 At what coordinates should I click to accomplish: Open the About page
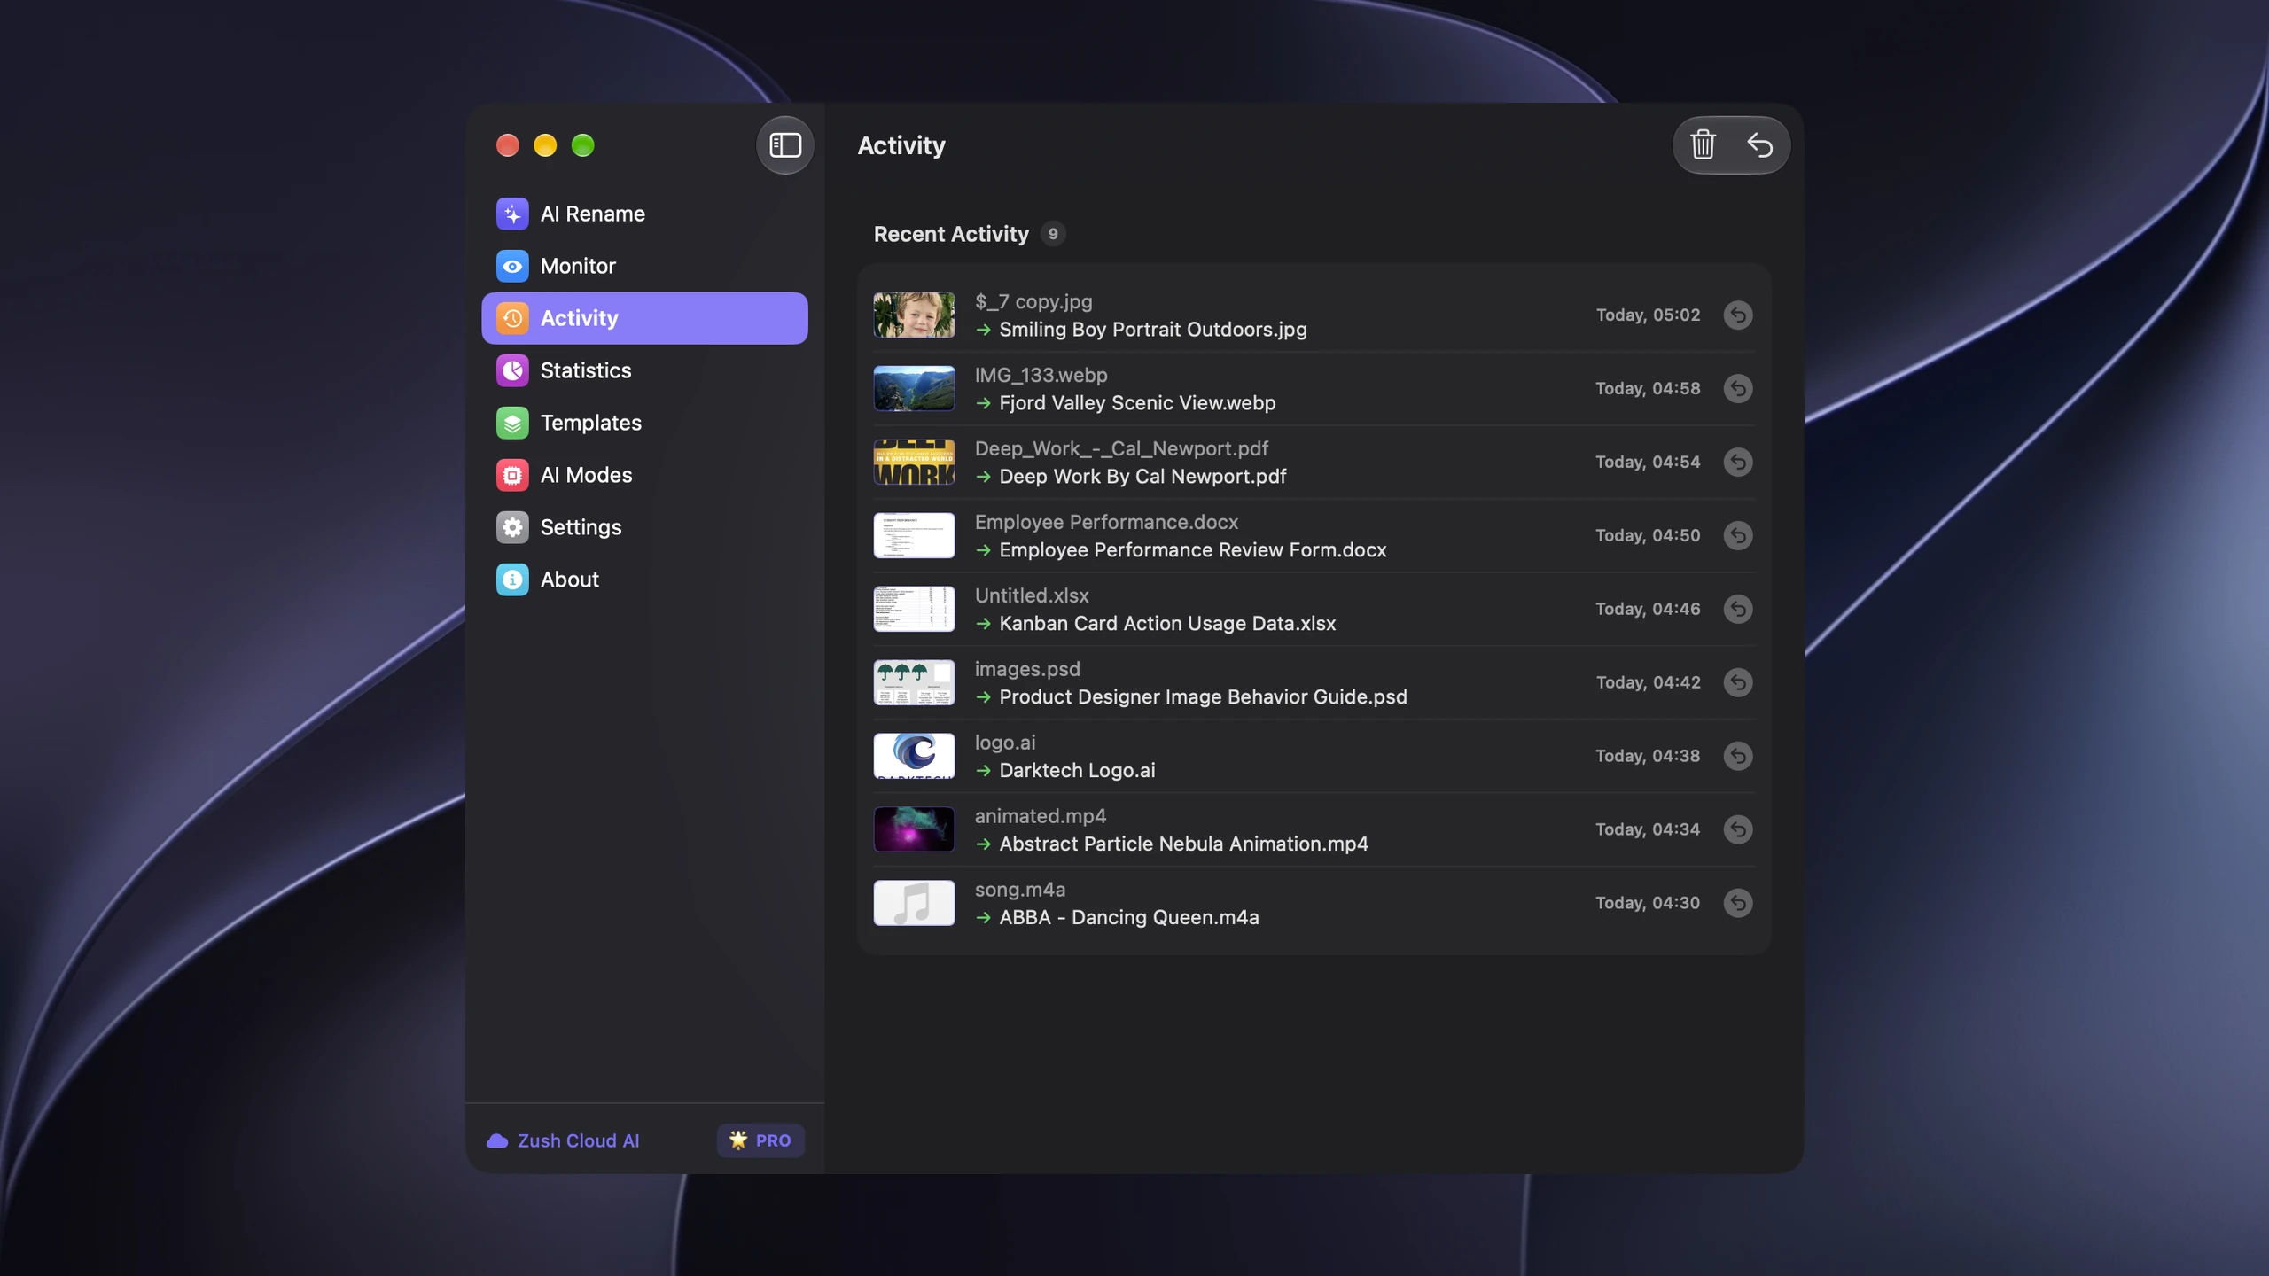pos(644,580)
